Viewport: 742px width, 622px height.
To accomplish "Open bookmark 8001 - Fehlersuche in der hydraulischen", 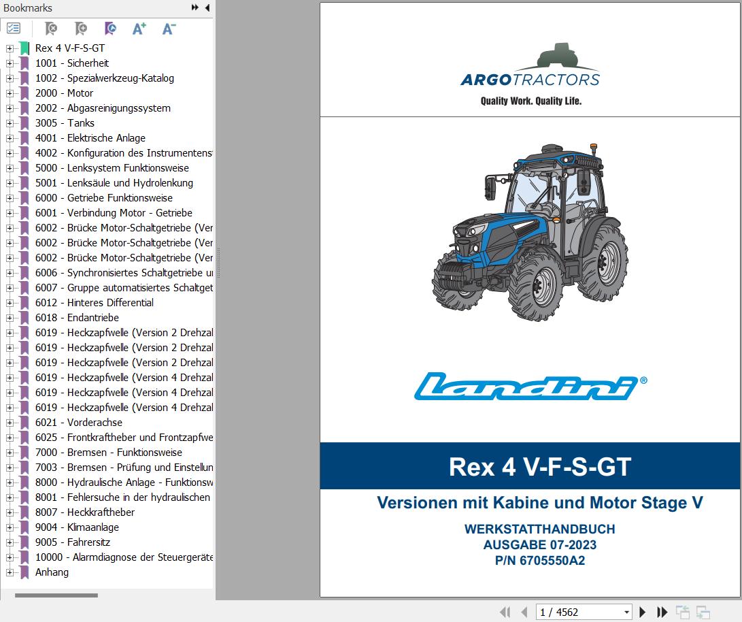I will point(122,497).
